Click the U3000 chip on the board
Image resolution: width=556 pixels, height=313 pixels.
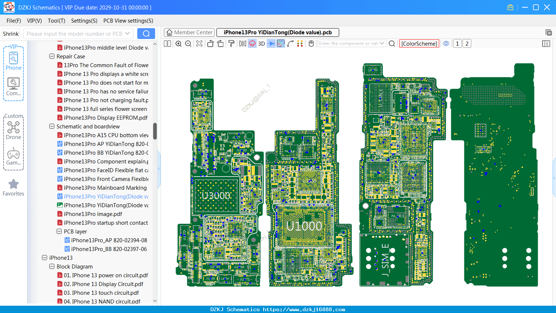216,196
